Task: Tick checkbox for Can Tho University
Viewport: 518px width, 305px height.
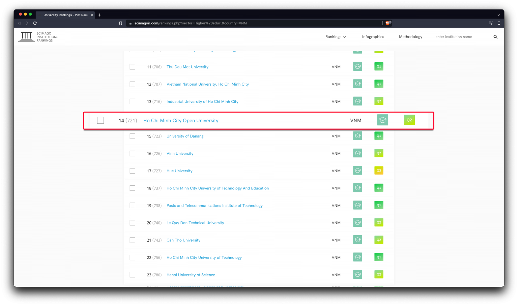Action: pyautogui.click(x=133, y=240)
